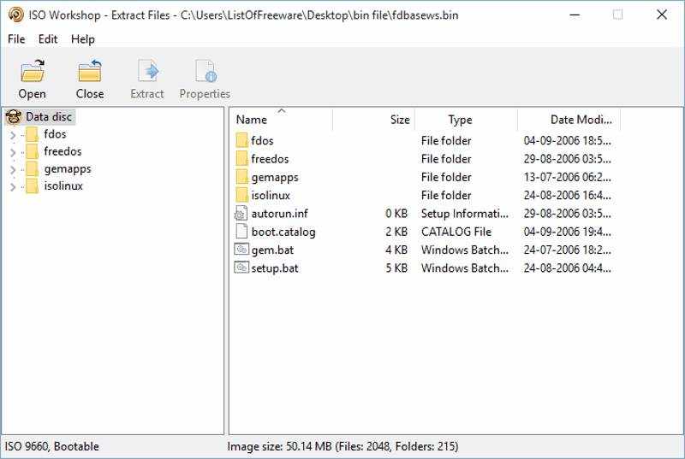Click the Data disc icon in tree
The width and height of the screenshot is (685, 459).
[x=14, y=117]
